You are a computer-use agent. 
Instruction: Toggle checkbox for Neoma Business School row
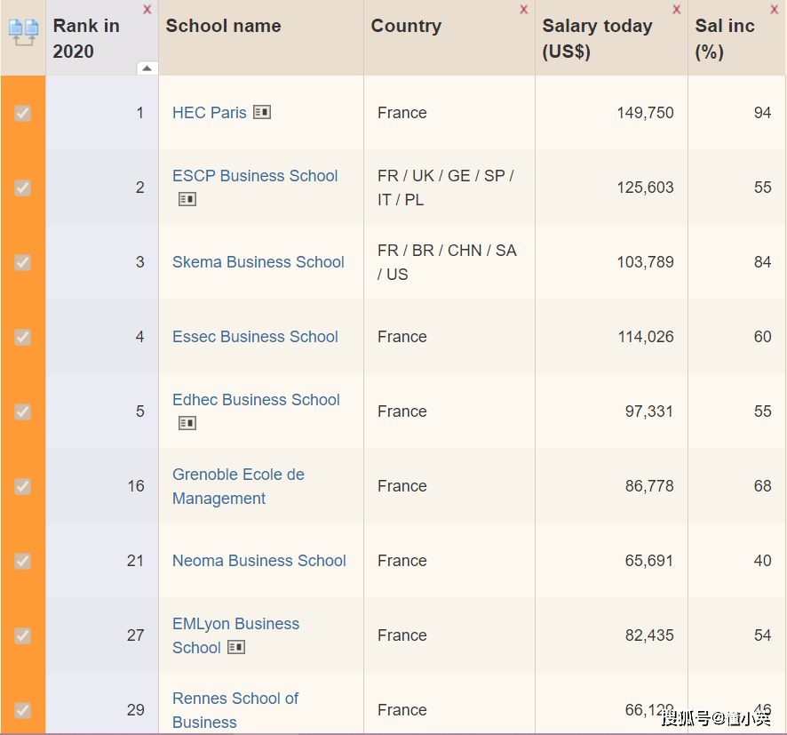(23, 561)
